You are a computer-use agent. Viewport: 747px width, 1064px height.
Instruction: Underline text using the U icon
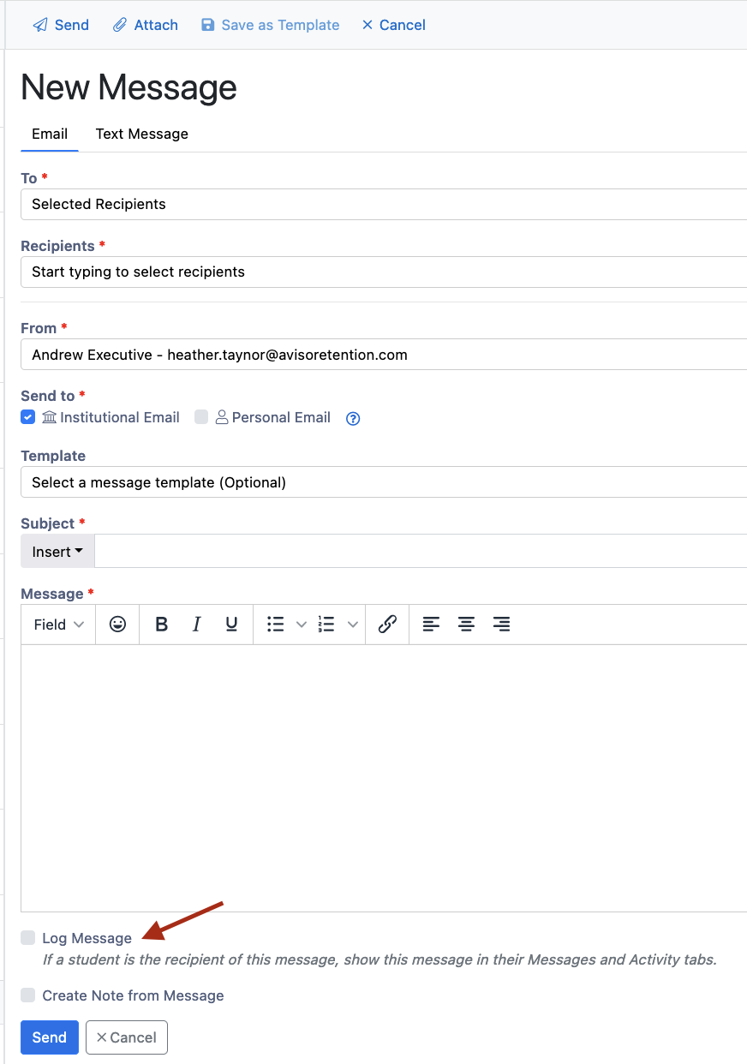pyautogui.click(x=230, y=624)
